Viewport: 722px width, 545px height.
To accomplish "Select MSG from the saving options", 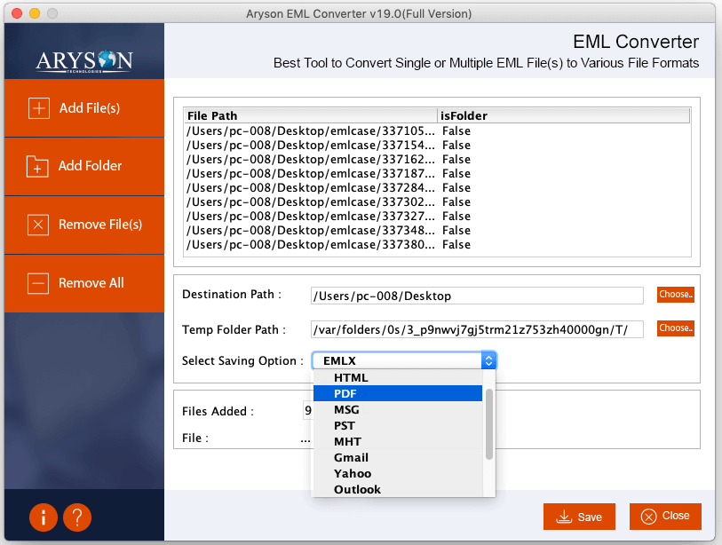I will (397, 410).
